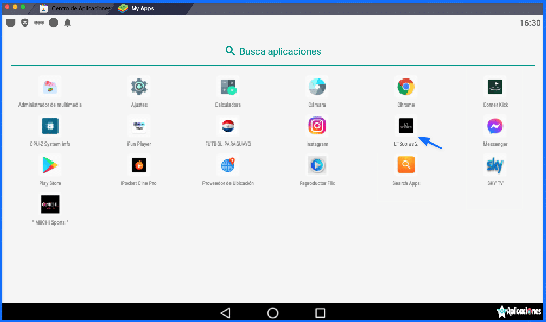Start the Chrome browser
The width and height of the screenshot is (546, 322).
pos(406,86)
